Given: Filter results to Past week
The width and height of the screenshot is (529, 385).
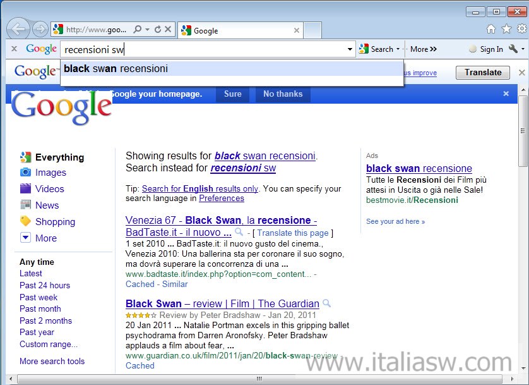Looking at the screenshot, I should (x=39, y=297).
